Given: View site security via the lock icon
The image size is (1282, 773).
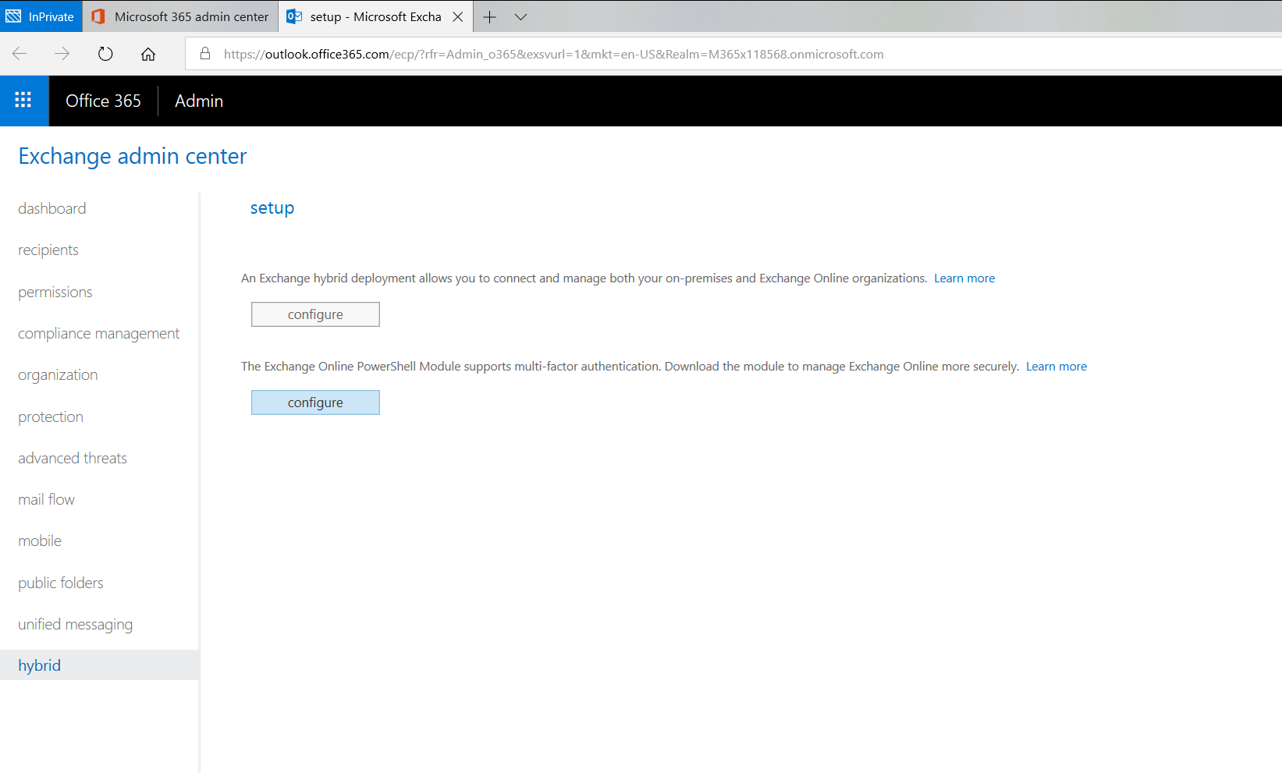Looking at the screenshot, I should (x=204, y=54).
